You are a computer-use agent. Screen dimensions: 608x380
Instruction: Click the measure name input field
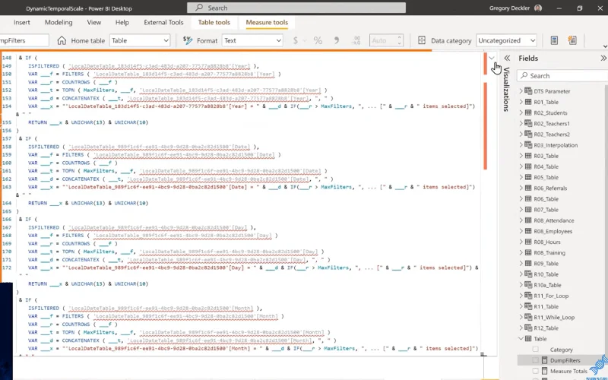point(24,40)
